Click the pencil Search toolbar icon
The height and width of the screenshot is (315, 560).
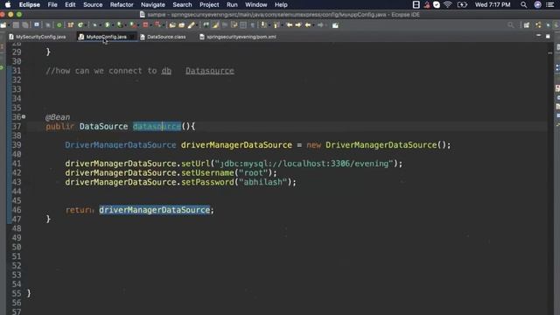[x=192, y=25]
